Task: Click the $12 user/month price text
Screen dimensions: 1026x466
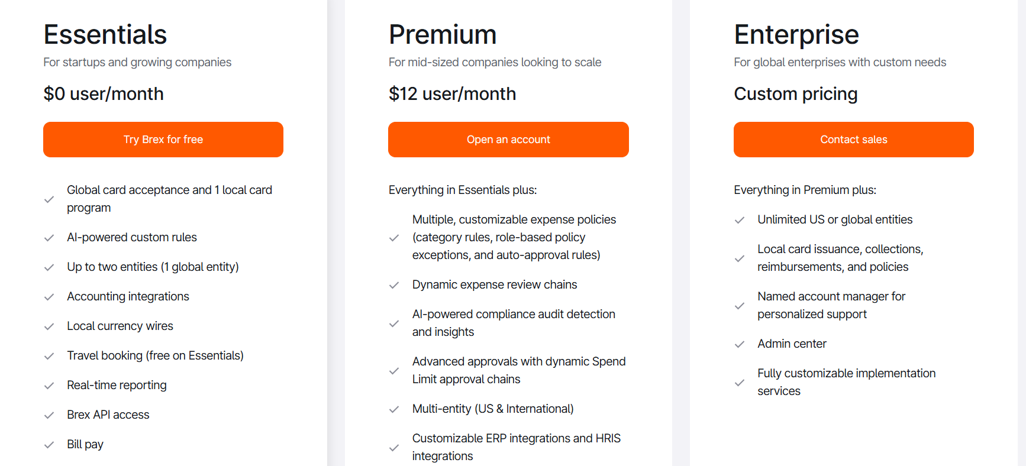Action: [452, 93]
